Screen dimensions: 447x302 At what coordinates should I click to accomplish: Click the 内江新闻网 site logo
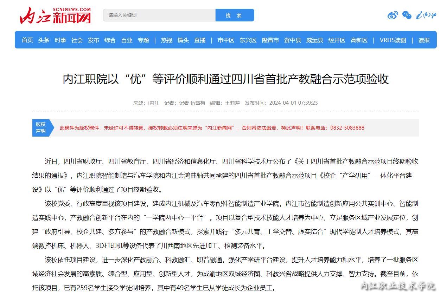[x=55, y=15]
